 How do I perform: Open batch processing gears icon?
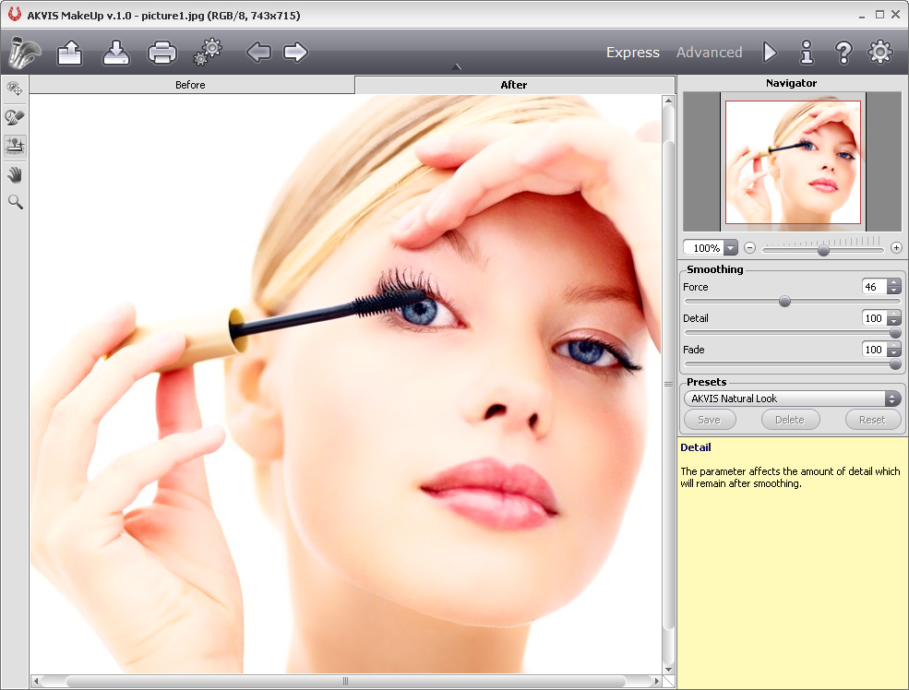209,53
